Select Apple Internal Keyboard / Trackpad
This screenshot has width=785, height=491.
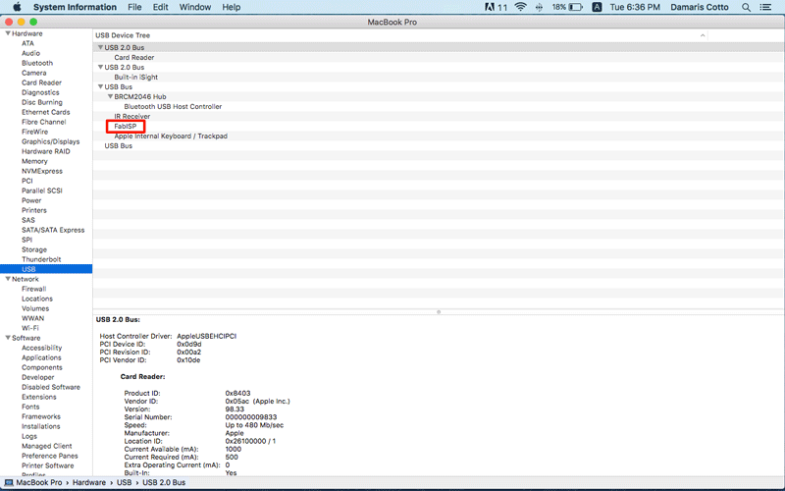171,136
